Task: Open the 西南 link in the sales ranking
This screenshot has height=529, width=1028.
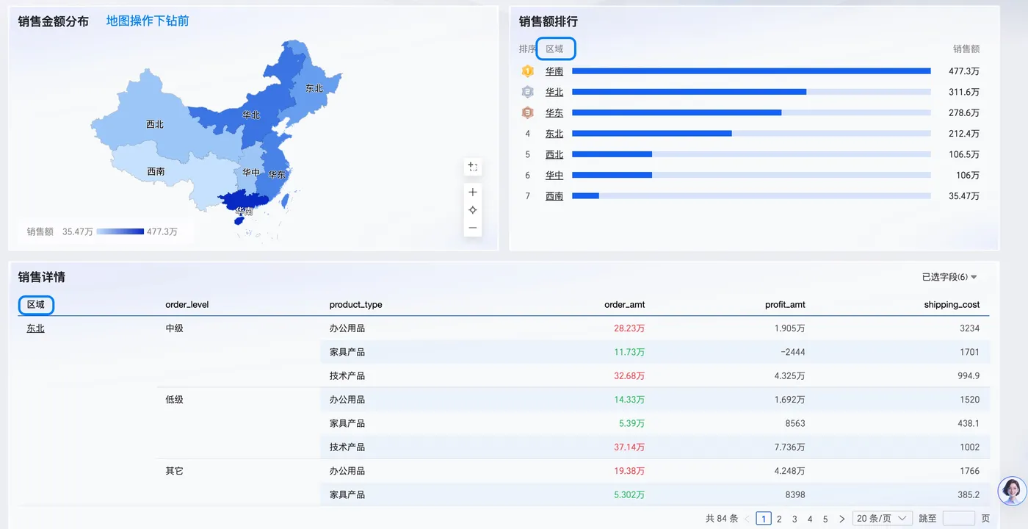Action: point(554,196)
